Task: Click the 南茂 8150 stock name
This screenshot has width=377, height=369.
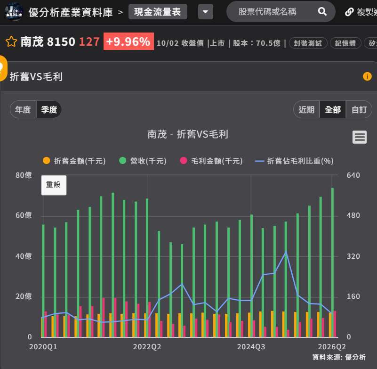Action: 48,41
